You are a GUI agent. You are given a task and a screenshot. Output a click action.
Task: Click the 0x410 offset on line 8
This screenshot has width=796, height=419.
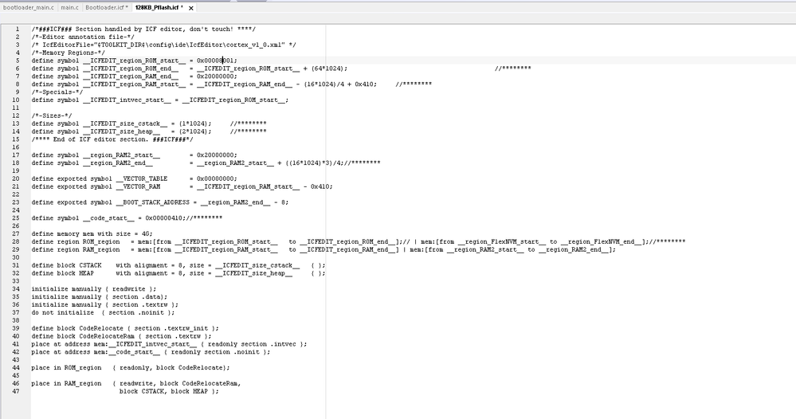pyautogui.click(x=364, y=84)
